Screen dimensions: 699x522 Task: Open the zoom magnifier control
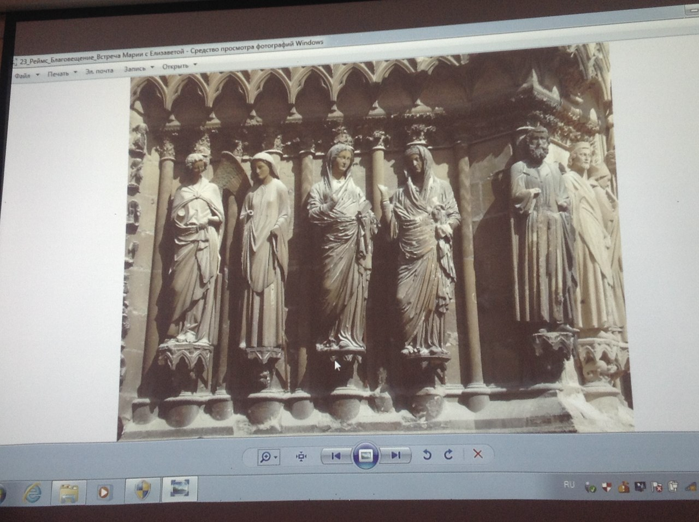click(x=269, y=456)
